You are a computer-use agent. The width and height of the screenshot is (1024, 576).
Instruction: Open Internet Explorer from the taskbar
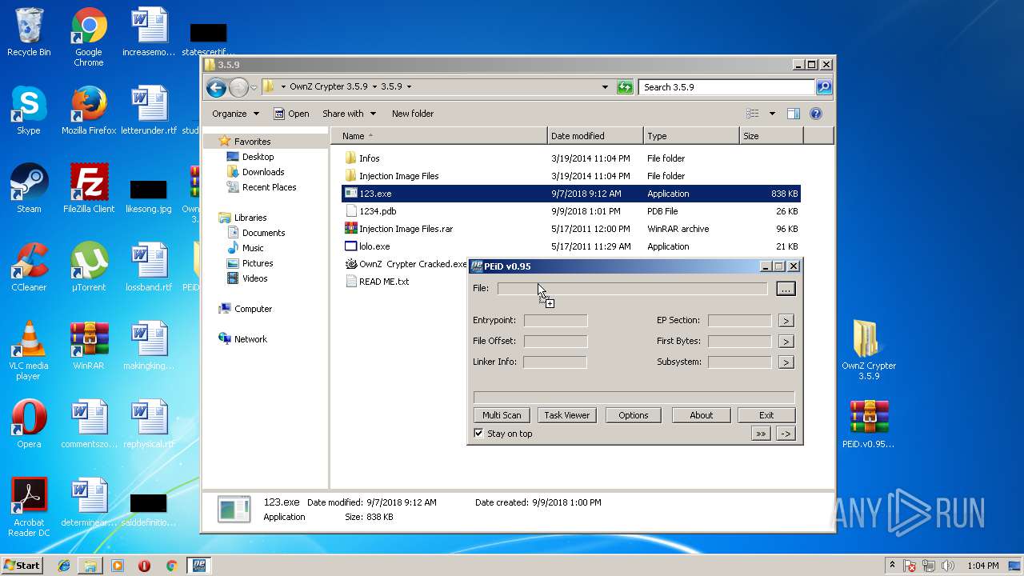(x=64, y=566)
